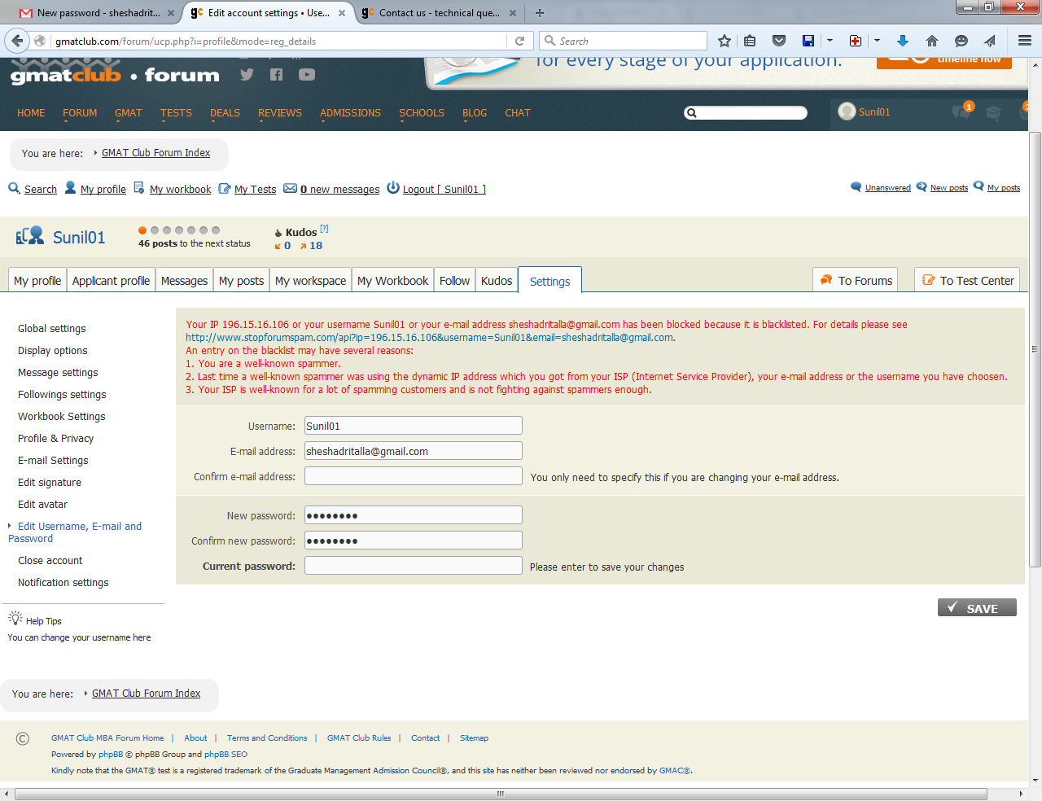Click the New password field
Screen dimensions: 1042x801
coord(414,515)
